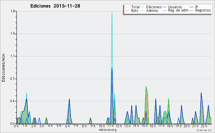Image resolution: width=215 pixels, height=133 pixels.
Task: Click the 0.0 y-axis value
Action: (12, 124)
